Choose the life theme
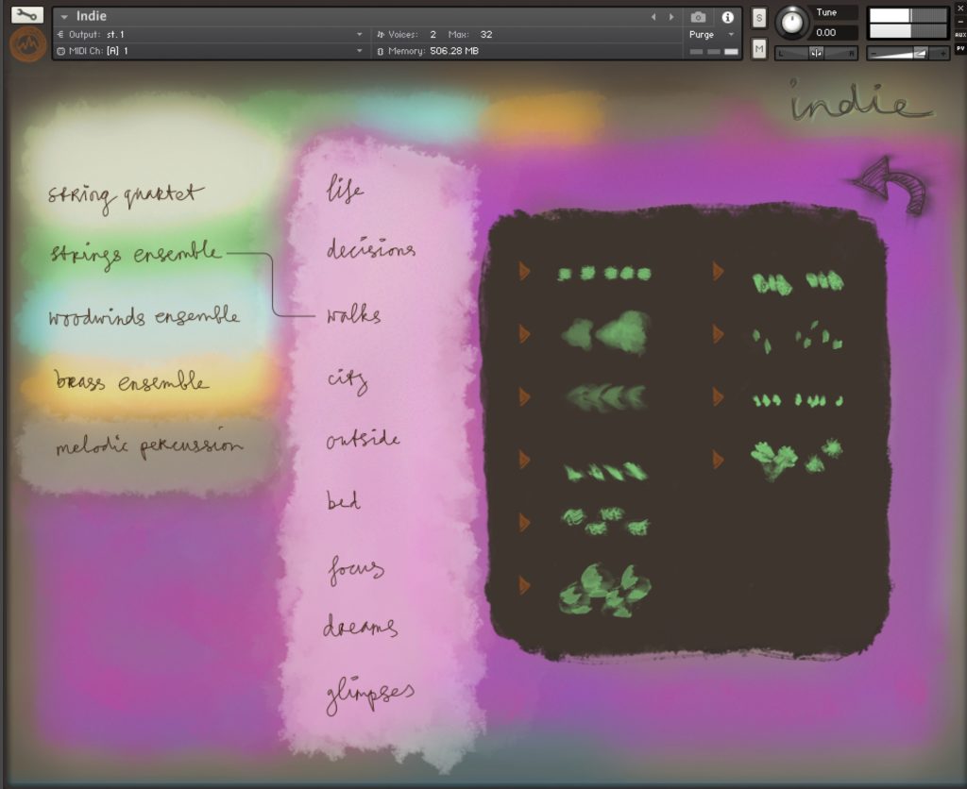 pyautogui.click(x=345, y=189)
